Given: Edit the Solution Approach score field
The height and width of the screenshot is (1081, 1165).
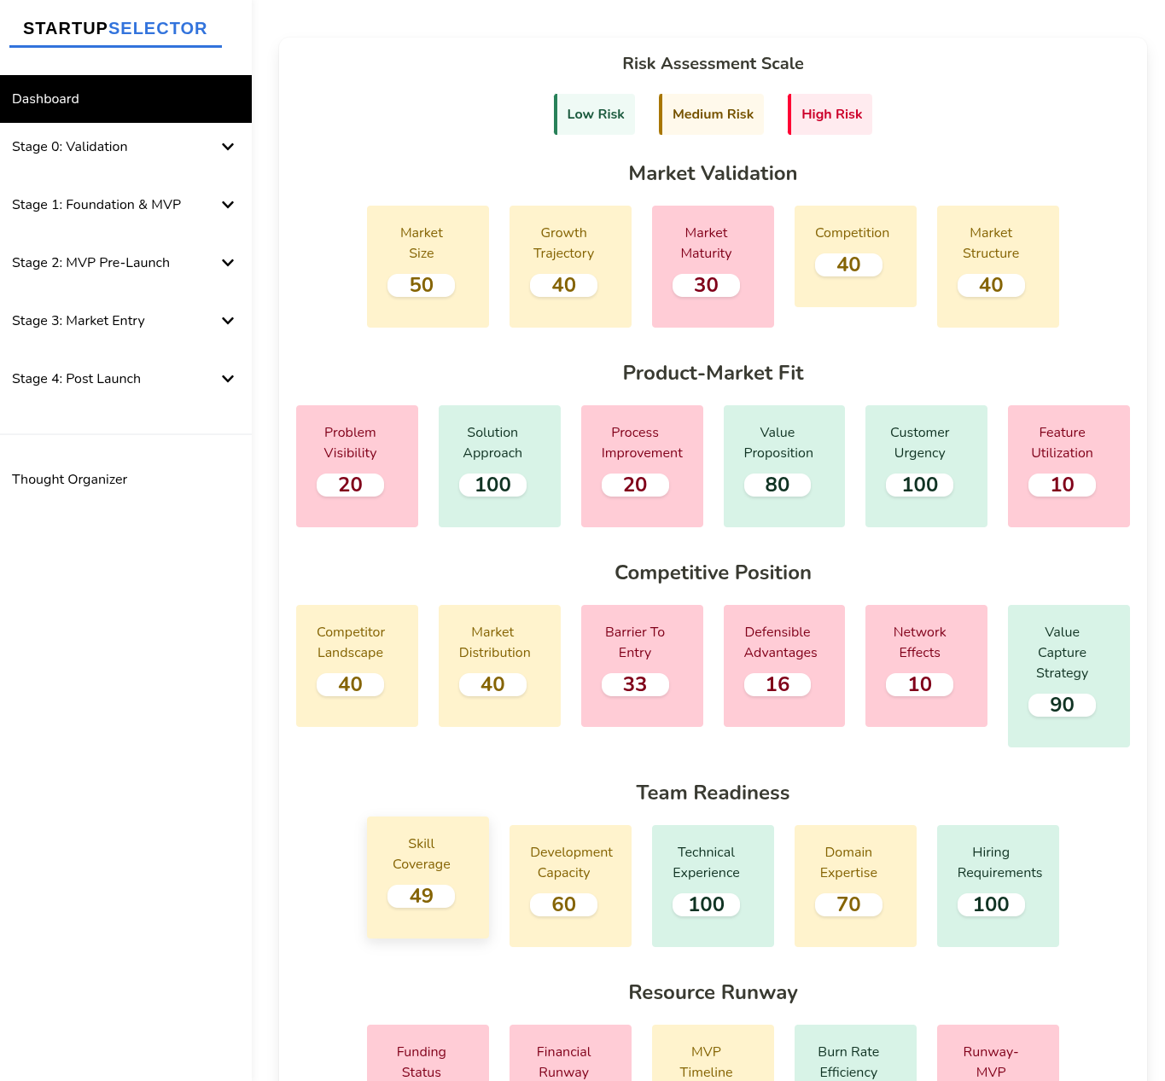Looking at the screenshot, I should [x=492, y=485].
